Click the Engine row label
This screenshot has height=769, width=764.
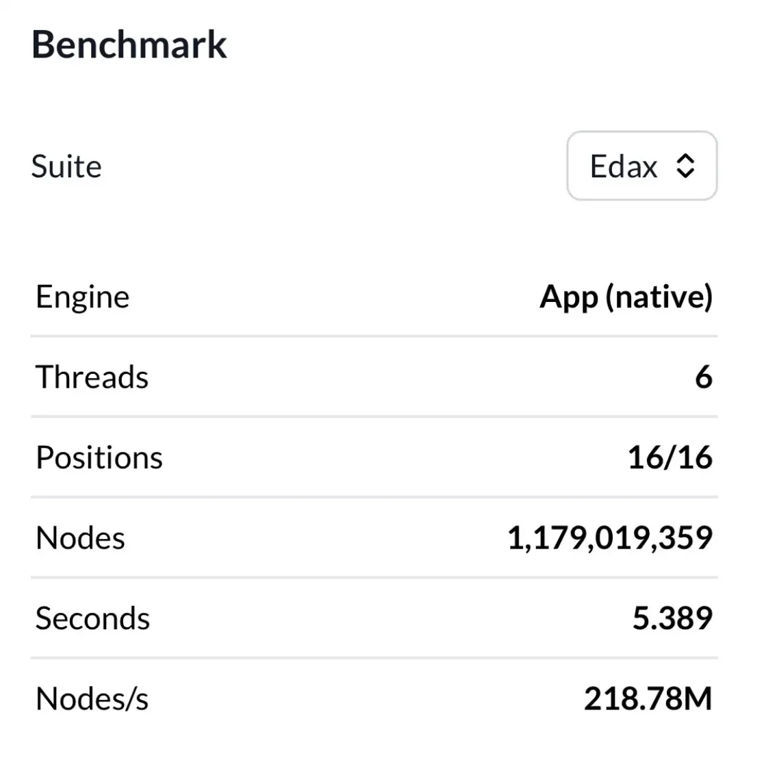click(82, 298)
